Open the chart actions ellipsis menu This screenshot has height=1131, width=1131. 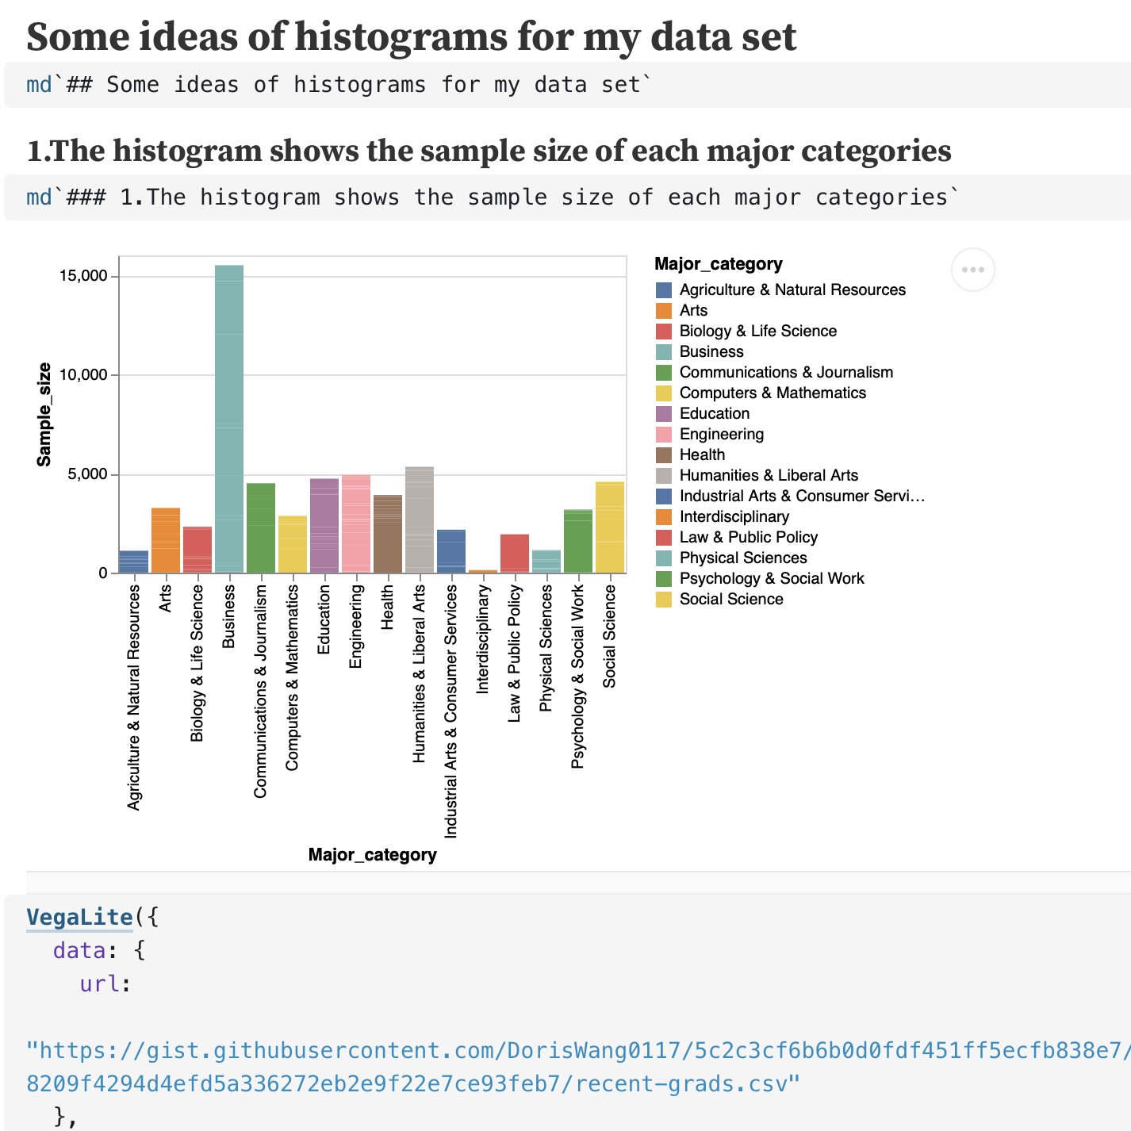click(x=972, y=270)
